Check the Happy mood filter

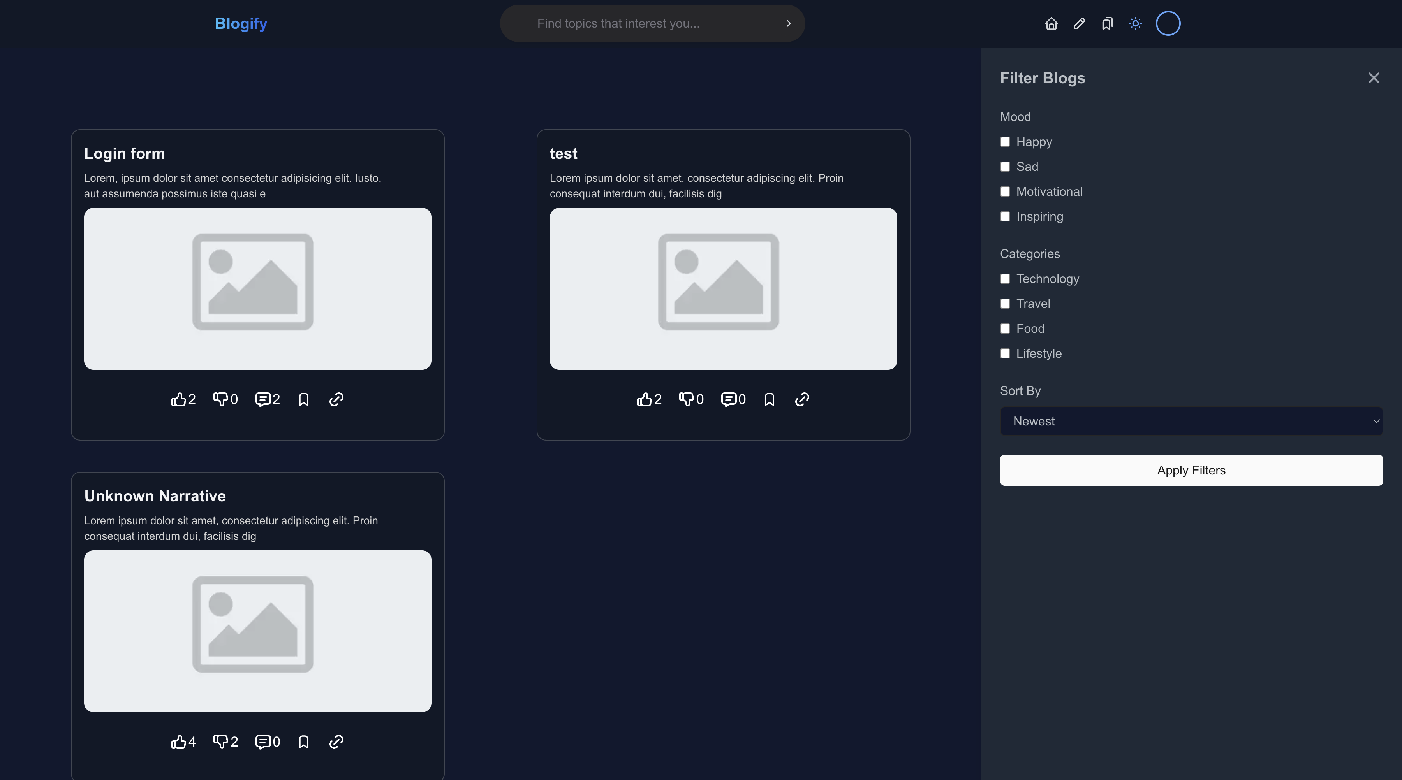pyautogui.click(x=1005, y=141)
